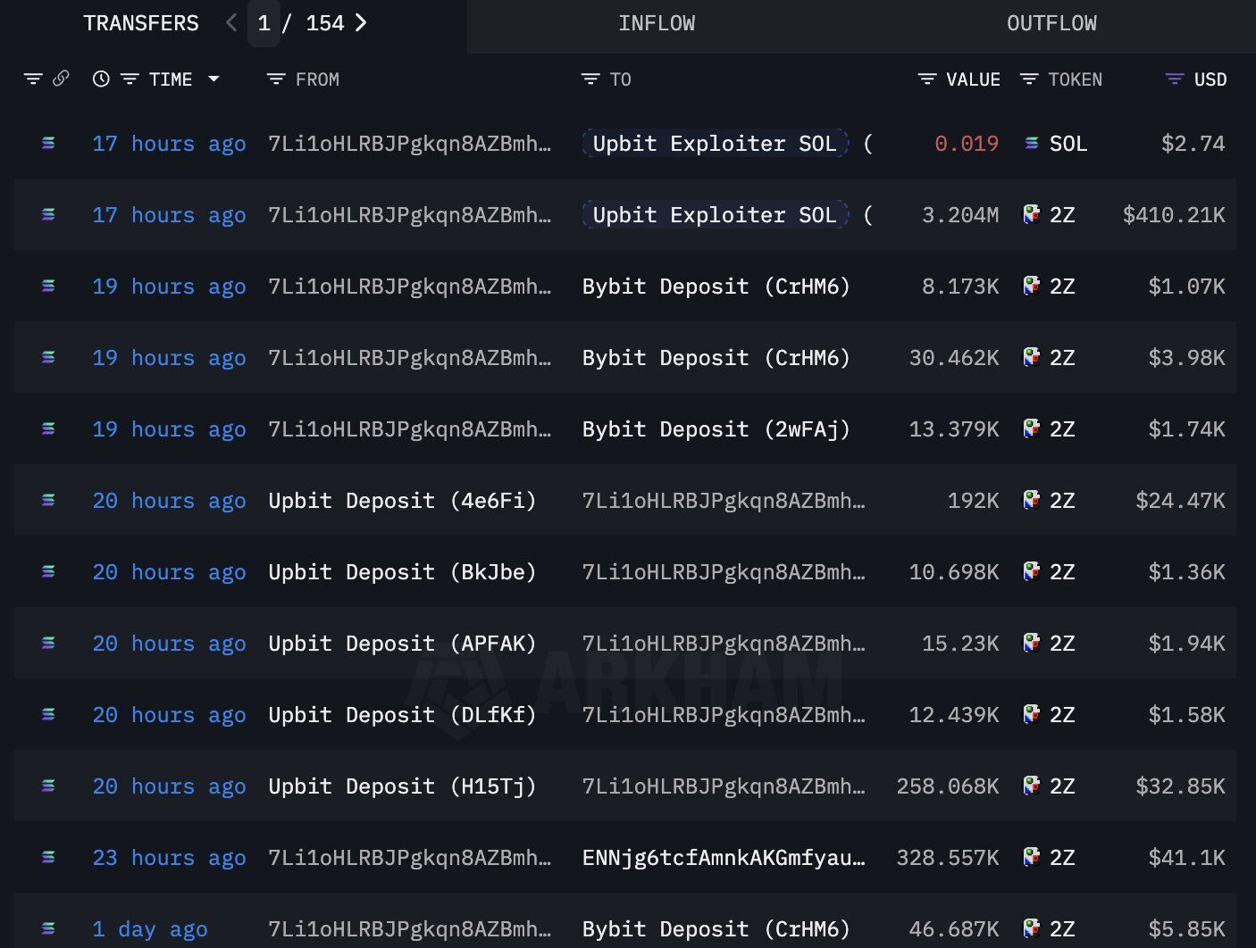Go to the next page of transfers

tap(361, 23)
